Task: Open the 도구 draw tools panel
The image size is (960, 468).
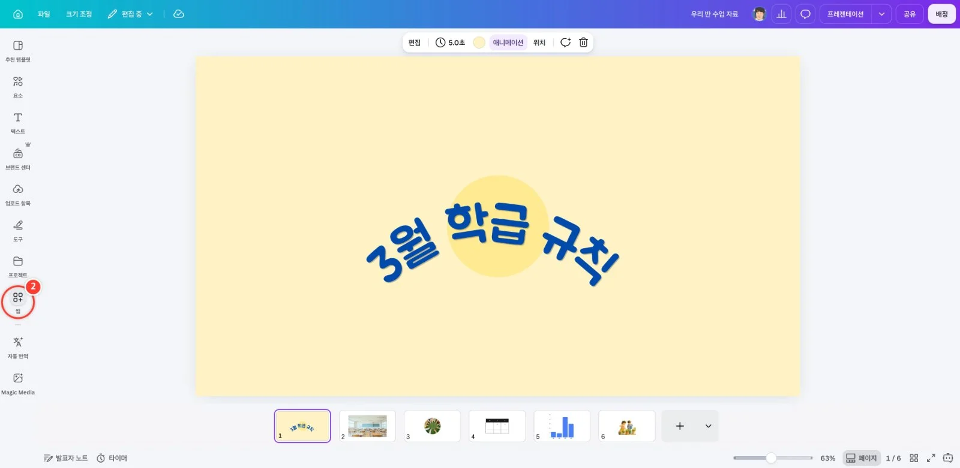Action: click(18, 231)
